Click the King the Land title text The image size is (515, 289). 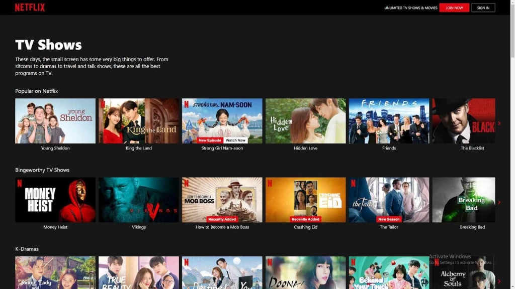coord(139,148)
